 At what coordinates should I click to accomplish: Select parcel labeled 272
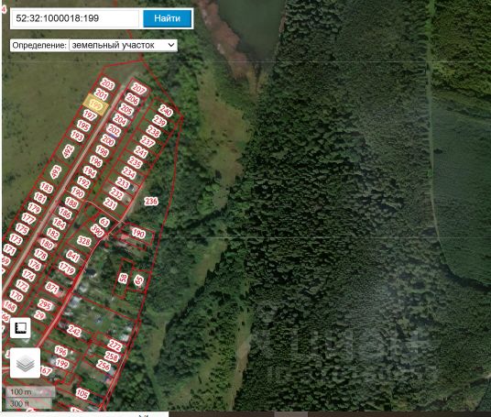pos(115,346)
